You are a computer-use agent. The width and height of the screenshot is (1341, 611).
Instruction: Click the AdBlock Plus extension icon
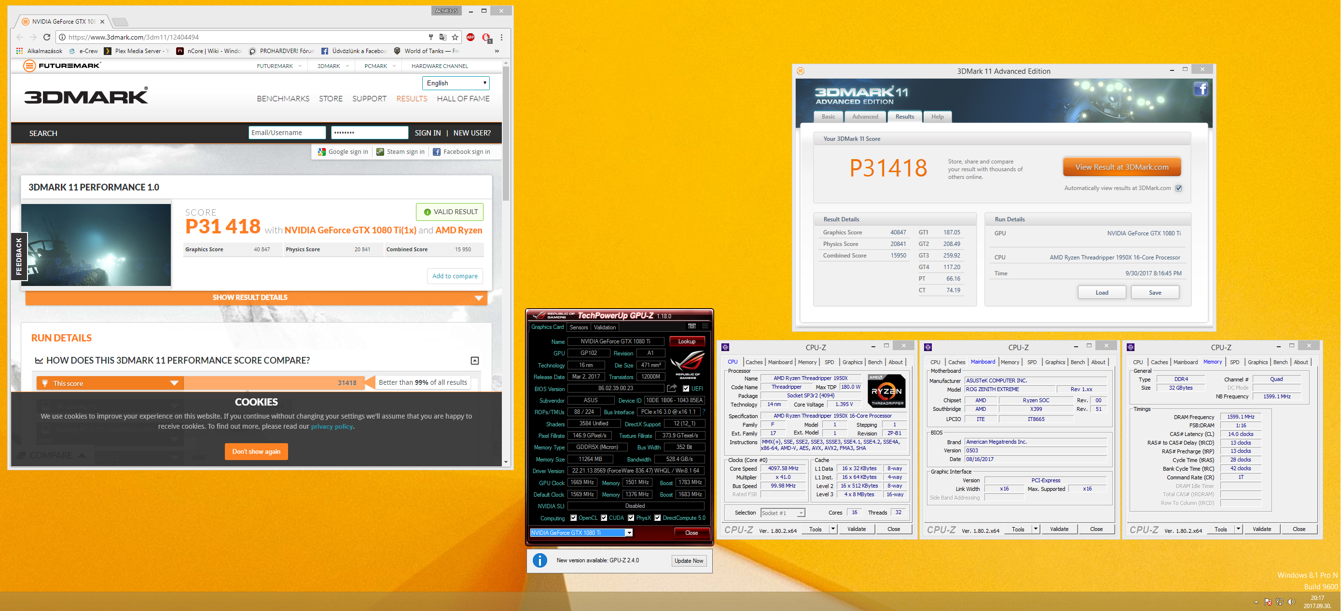point(470,37)
